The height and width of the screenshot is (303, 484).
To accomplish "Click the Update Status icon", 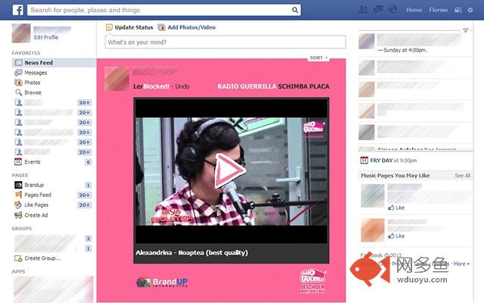I will (109, 27).
